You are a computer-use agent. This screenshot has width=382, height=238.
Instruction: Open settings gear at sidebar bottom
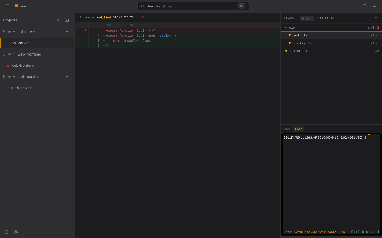coord(16,232)
